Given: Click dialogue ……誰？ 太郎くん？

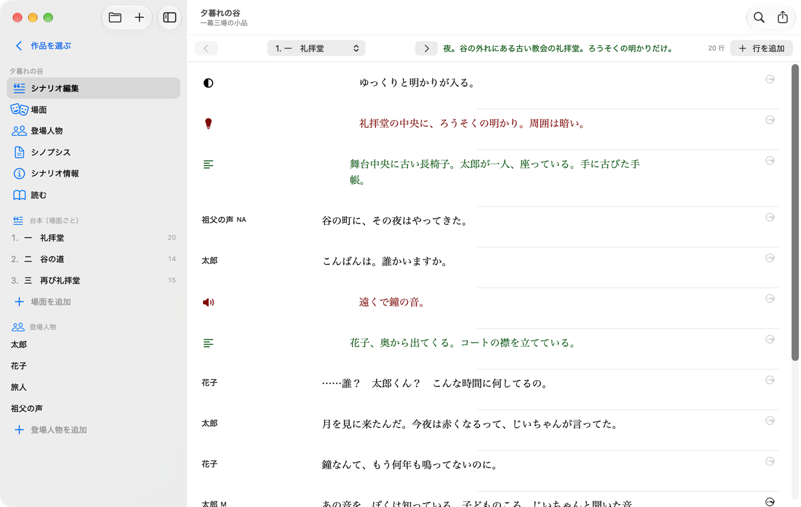Looking at the screenshot, I should 437,384.
